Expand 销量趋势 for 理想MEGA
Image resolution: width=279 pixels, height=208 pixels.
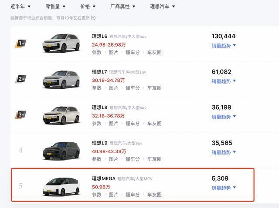pyautogui.click(x=224, y=188)
